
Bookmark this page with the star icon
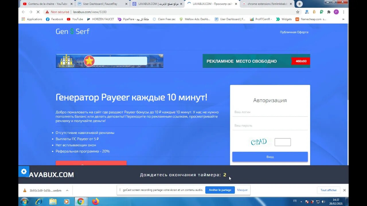[x=298, y=12]
